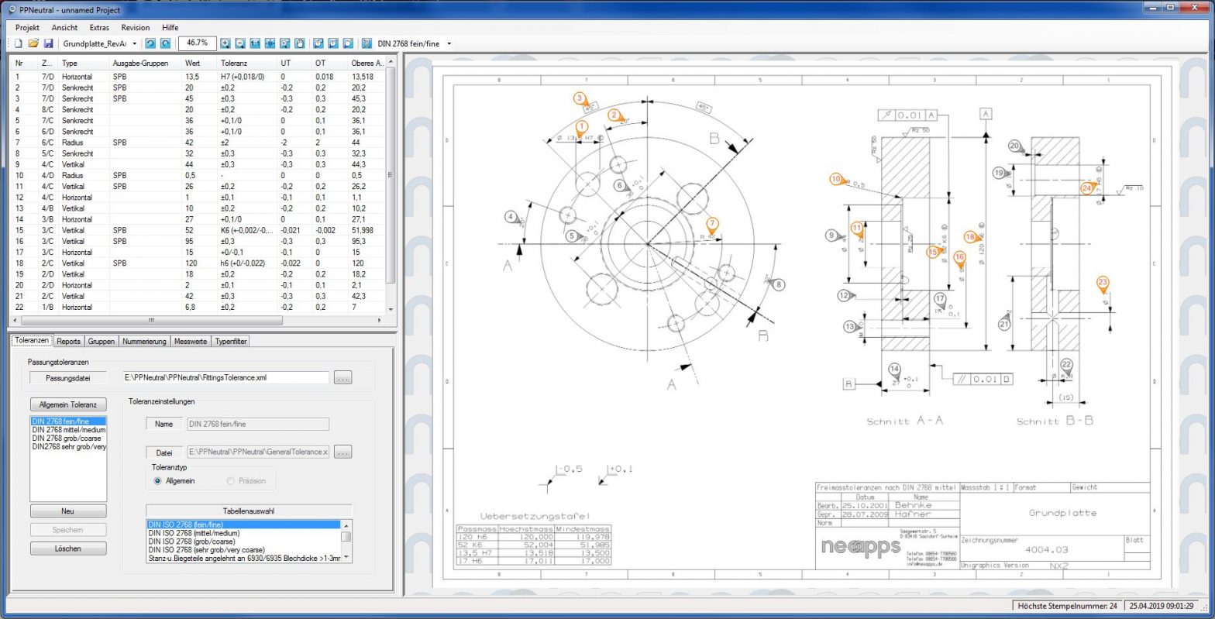Click the Neu button
This screenshot has width=1215, height=619.
click(x=68, y=511)
